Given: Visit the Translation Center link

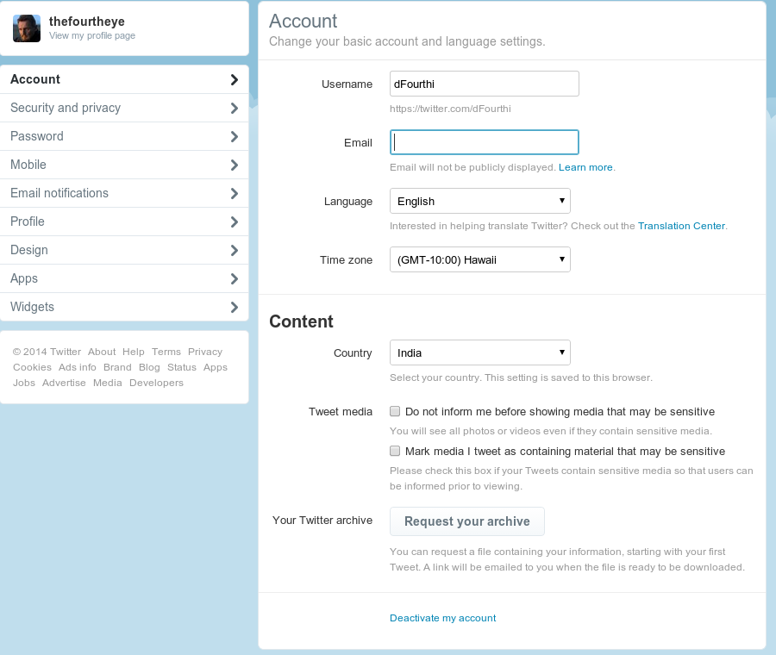Looking at the screenshot, I should (681, 226).
